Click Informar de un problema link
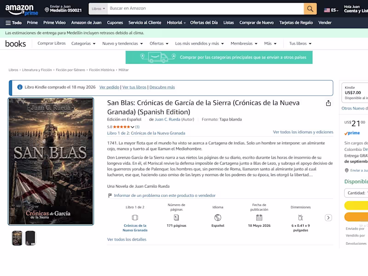 coord(165,195)
